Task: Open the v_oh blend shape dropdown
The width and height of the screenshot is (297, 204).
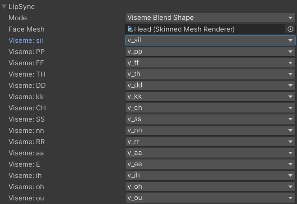Action: (x=210, y=187)
